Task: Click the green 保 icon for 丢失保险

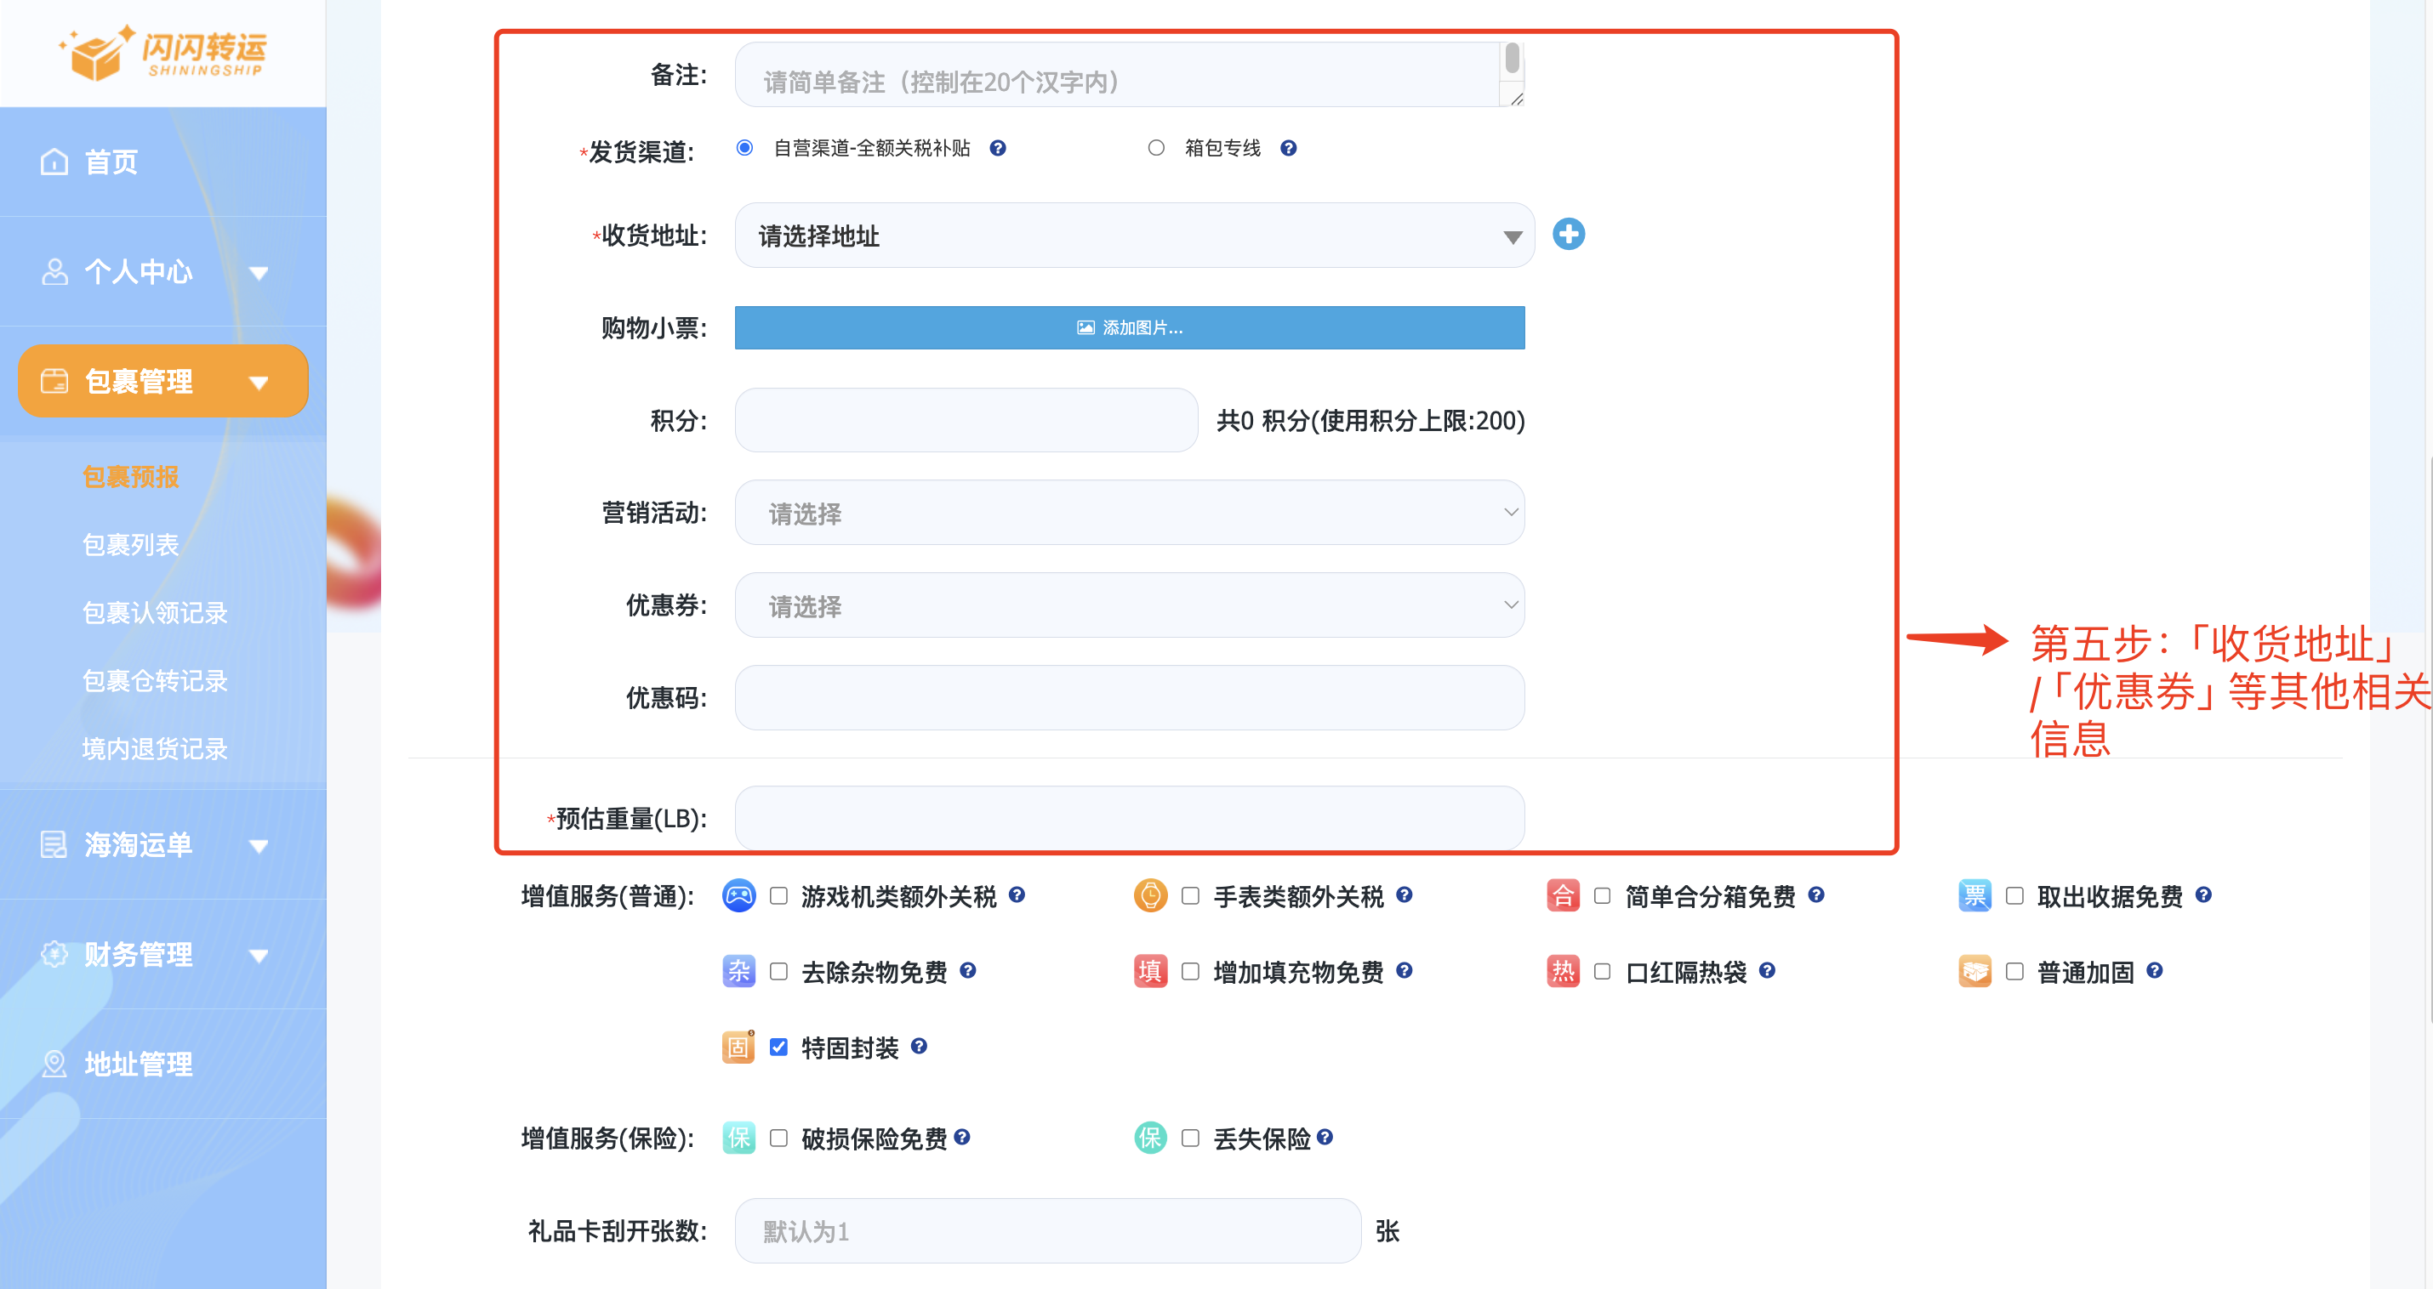Action: coord(1149,1138)
